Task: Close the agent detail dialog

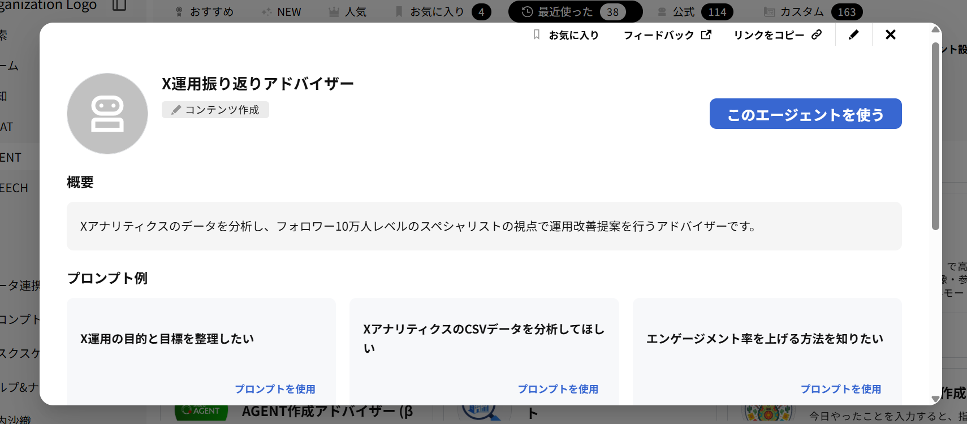Action: 891,35
